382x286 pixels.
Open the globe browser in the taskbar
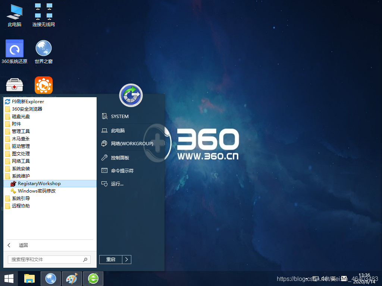tap(51, 279)
